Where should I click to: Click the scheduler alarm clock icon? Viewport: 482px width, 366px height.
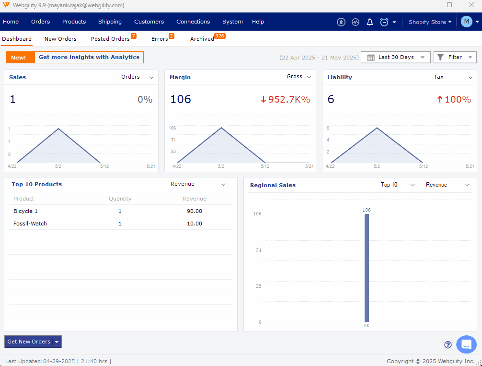[x=384, y=22]
